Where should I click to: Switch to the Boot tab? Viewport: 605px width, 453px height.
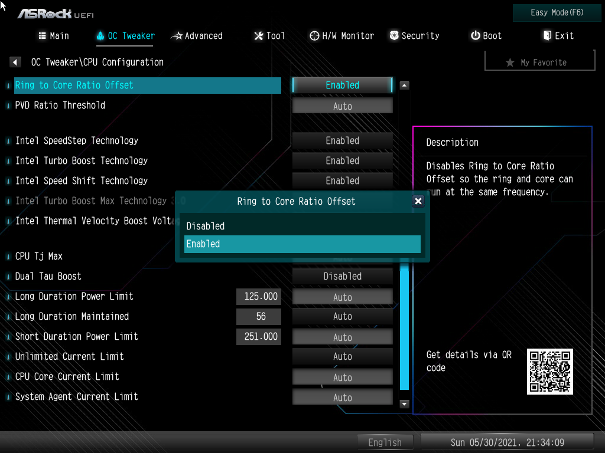pos(486,36)
